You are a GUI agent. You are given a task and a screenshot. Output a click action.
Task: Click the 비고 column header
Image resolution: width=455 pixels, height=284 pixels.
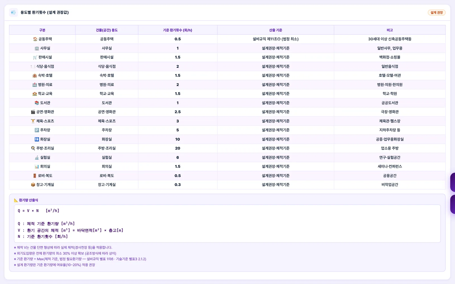(390, 30)
